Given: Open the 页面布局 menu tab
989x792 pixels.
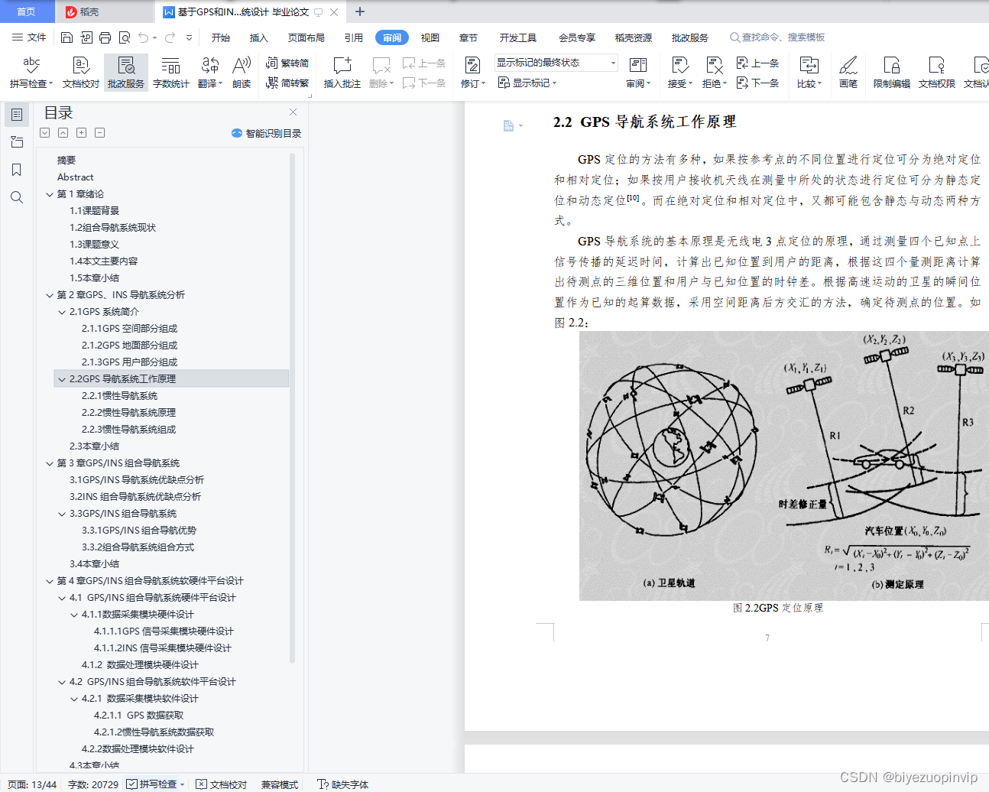Looking at the screenshot, I should [306, 37].
